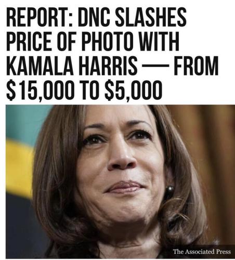Select the PRICE OF PHOTO WITH line

(93, 42)
